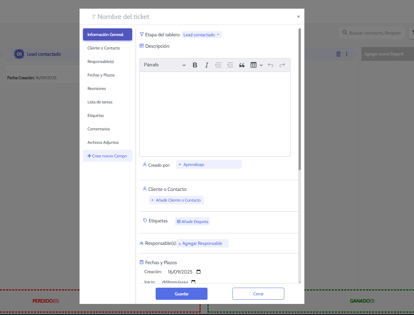The image size is (414, 315).
Task: Insert a block quote
Action: (x=242, y=65)
